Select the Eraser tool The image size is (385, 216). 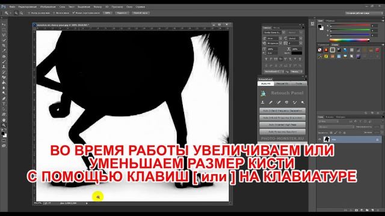[4, 77]
